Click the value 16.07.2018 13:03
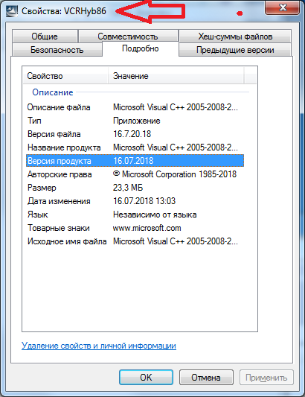 click(x=144, y=201)
